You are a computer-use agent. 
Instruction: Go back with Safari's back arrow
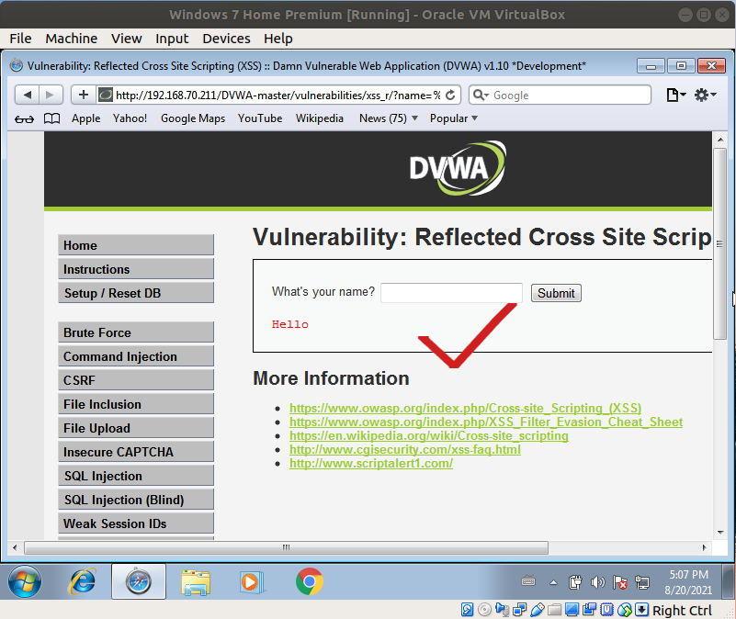pos(28,95)
